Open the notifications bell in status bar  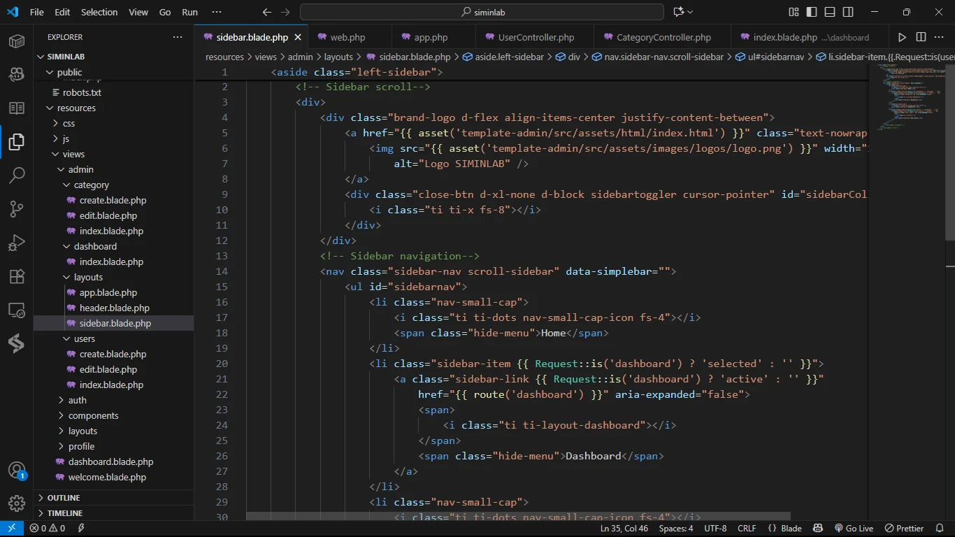[939, 529]
